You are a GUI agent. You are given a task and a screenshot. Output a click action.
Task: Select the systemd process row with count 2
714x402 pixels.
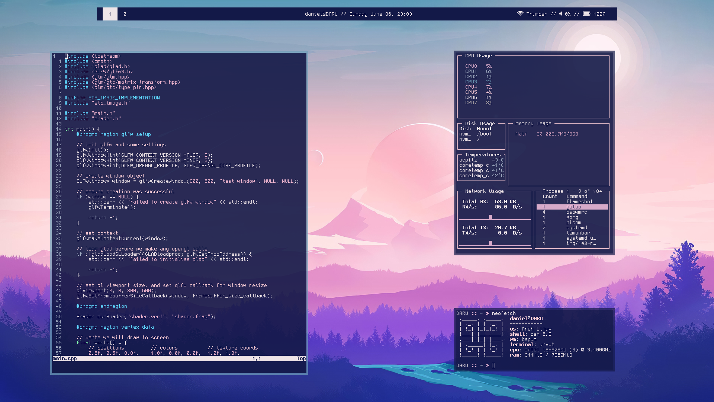pyautogui.click(x=572, y=228)
